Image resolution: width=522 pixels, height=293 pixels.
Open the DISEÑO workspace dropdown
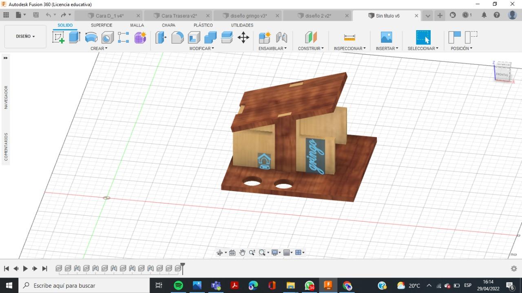click(25, 36)
